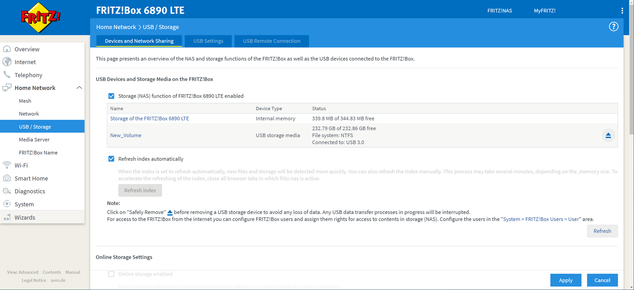
Task: Click the Wi-Fi signal icon
Action: [7, 165]
